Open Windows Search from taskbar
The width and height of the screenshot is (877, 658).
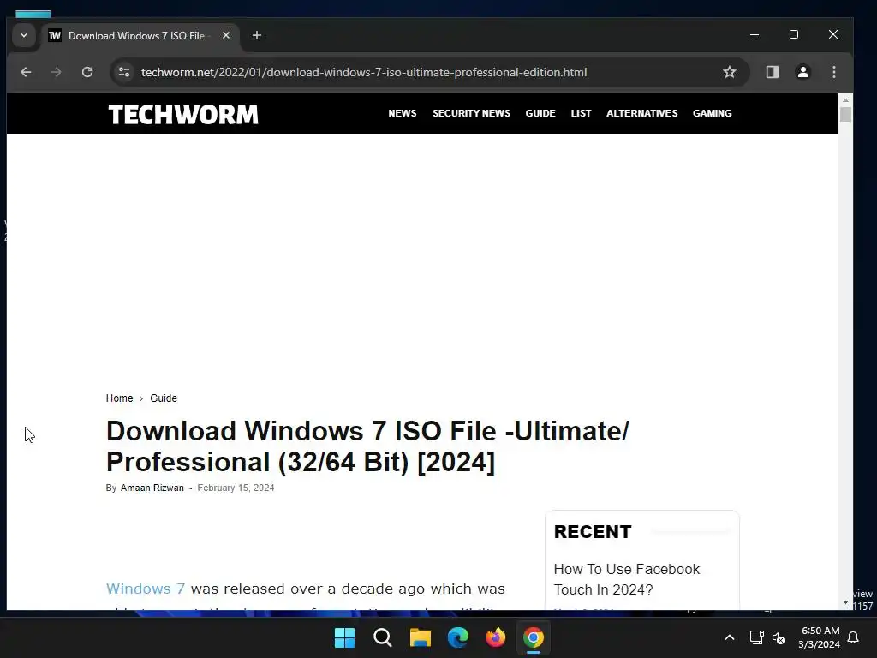pos(383,637)
